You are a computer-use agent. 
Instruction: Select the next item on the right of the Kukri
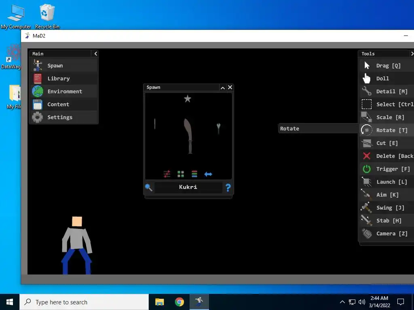pyautogui.click(x=219, y=128)
